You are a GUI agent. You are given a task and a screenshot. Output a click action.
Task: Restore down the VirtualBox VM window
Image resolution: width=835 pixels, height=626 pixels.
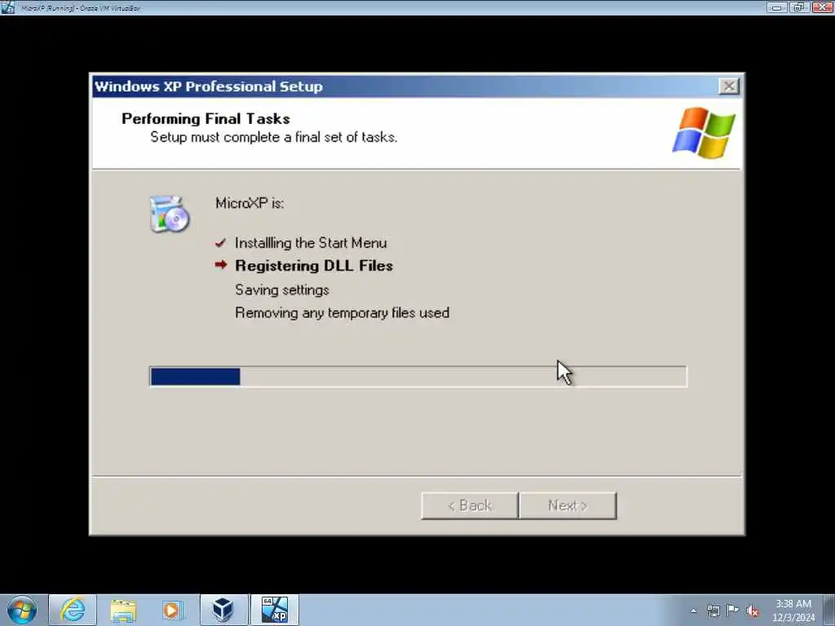pyautogui.click(x=799, y=7)
